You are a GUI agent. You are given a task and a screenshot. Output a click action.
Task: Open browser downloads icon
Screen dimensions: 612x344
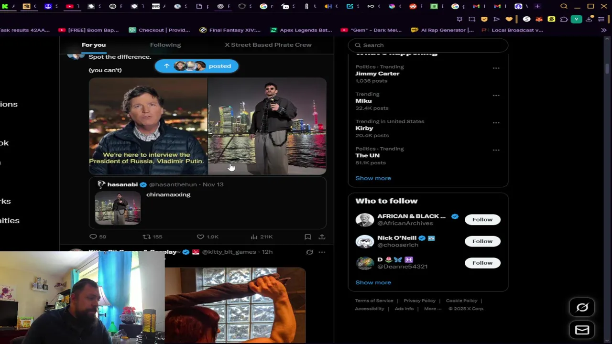pyautogui.click(x=589, y=19)
